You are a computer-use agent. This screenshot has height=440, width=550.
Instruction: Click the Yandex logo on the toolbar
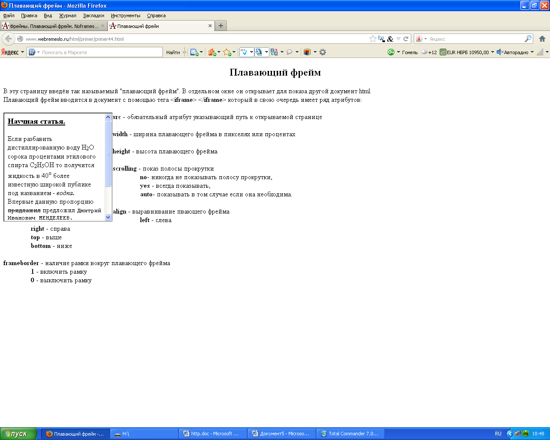(10, 52)
